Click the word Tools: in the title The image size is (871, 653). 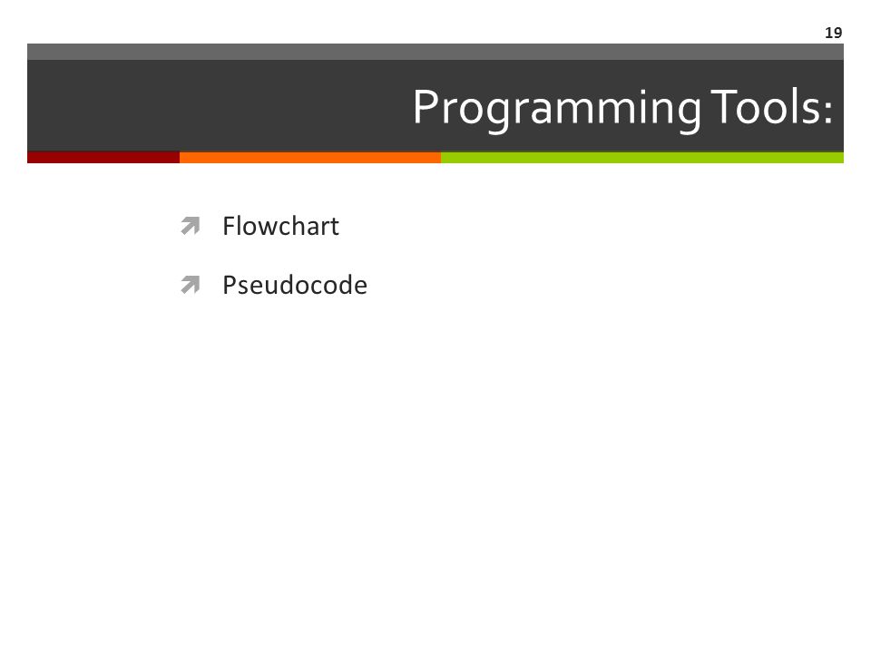(x=772, y=107)
